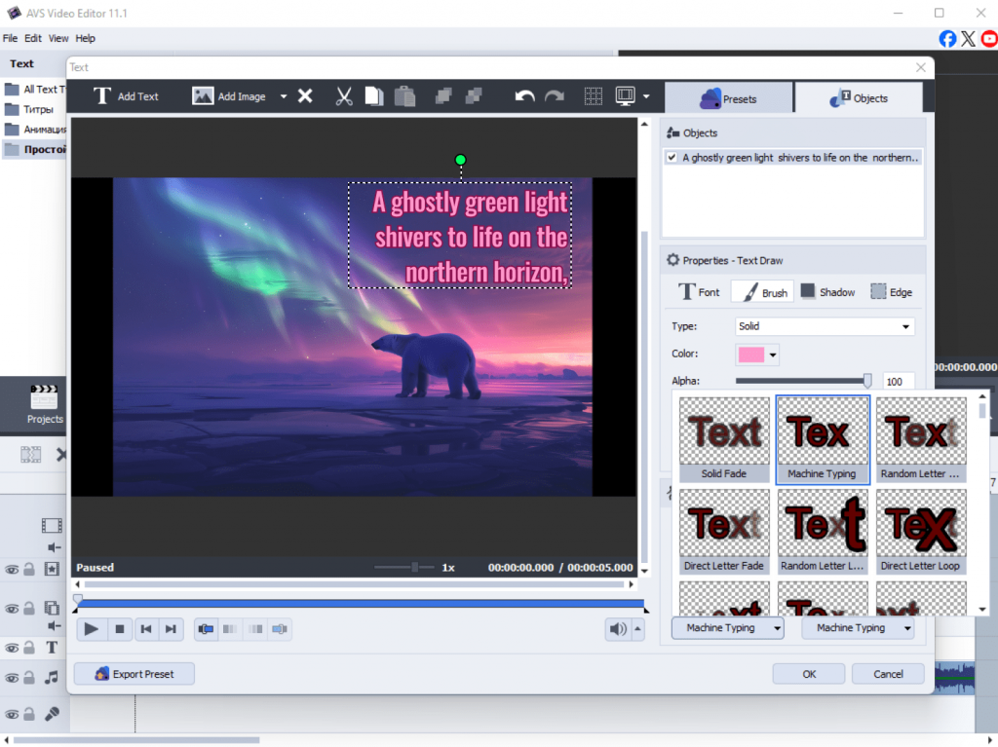This screenshot has height=747, width=998.
Task: Click the Stop playback button
Action: coord(120,629)
